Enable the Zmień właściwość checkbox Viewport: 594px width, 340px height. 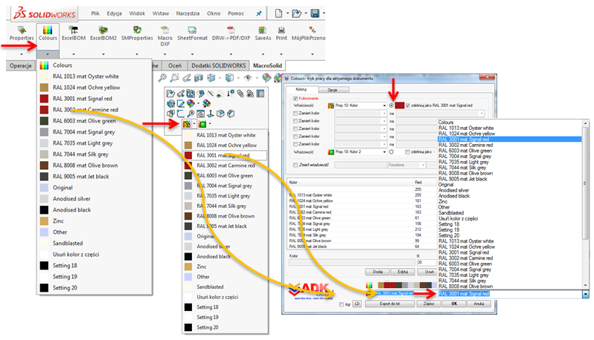coord(296,165)
